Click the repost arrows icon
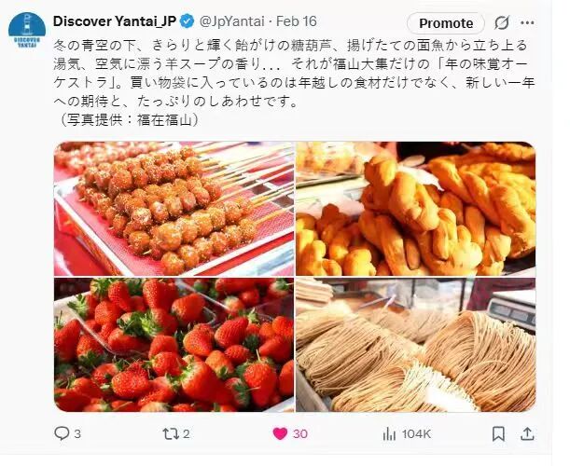Viewport: 570px width, 466px height. click(170, 433)
